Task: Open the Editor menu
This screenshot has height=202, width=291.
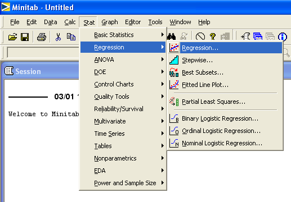Action: 133,22
